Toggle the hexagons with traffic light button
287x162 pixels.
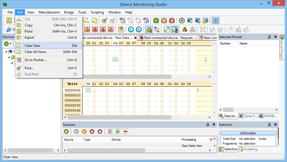(x=149, y=29)
